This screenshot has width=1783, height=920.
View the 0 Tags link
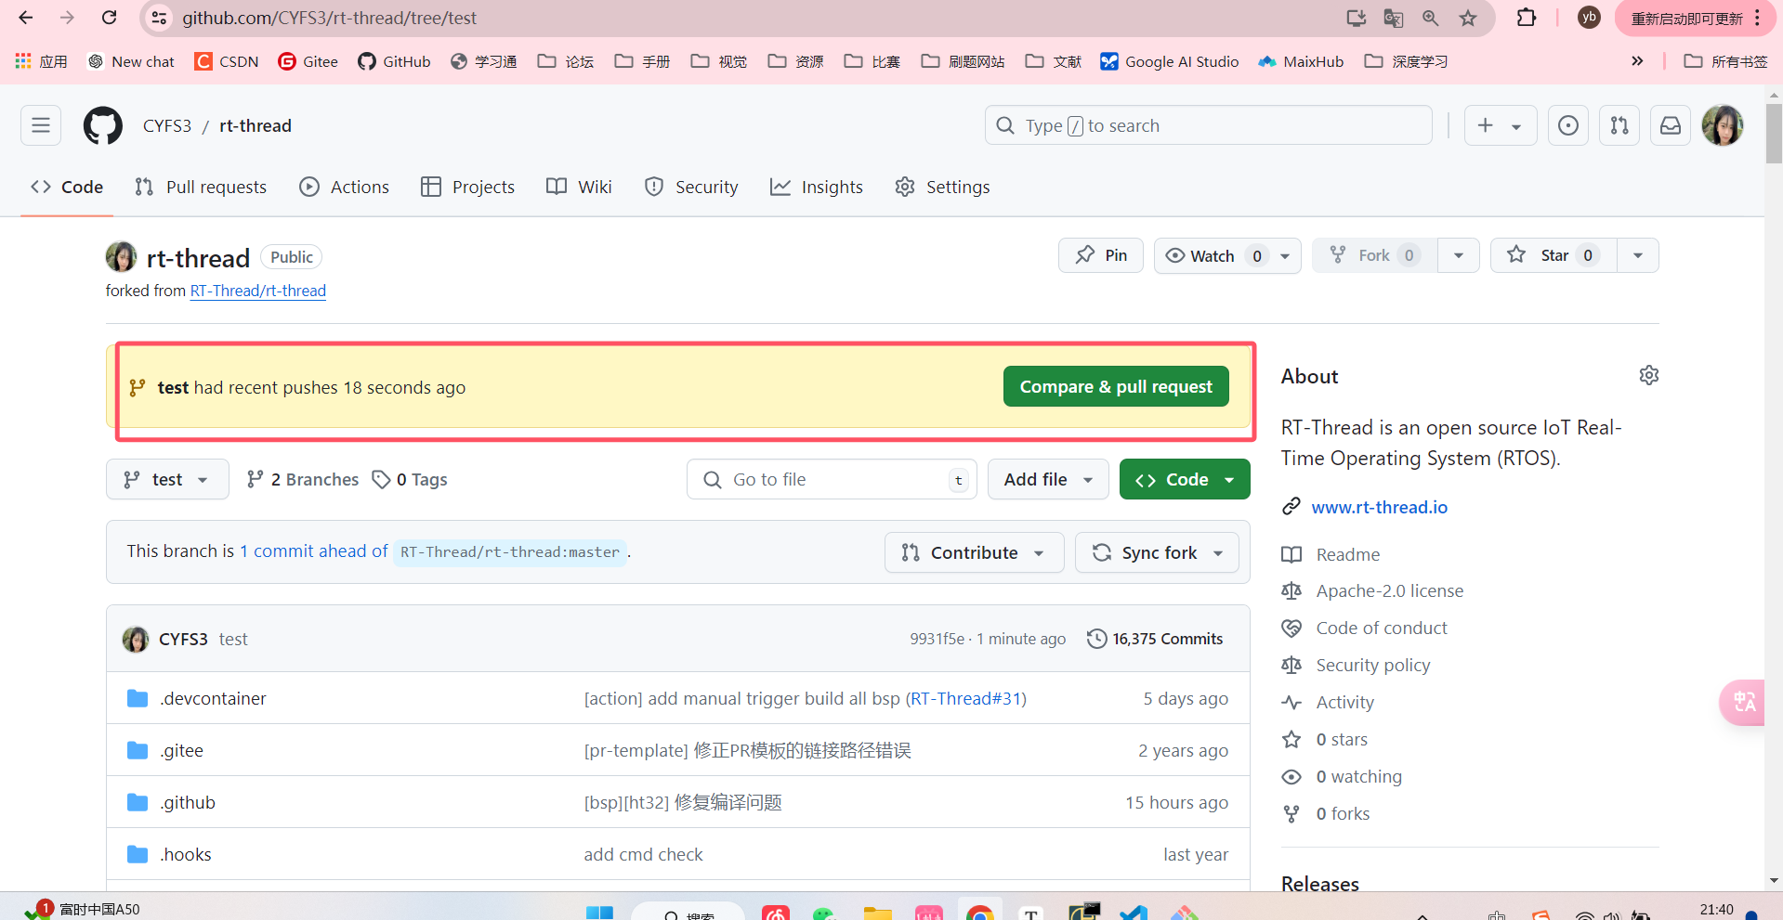coord(410,479)
